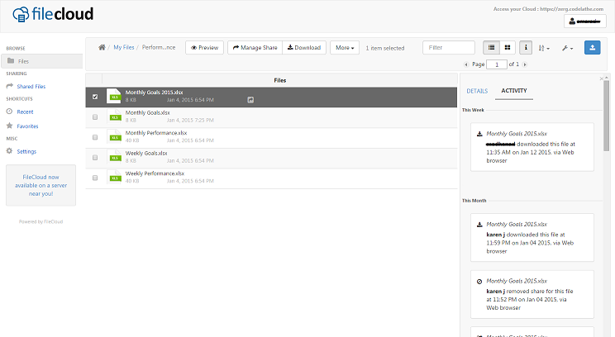Click the FileCloud logo
Screen dimensions: 615x337
(x=53, y=15)
